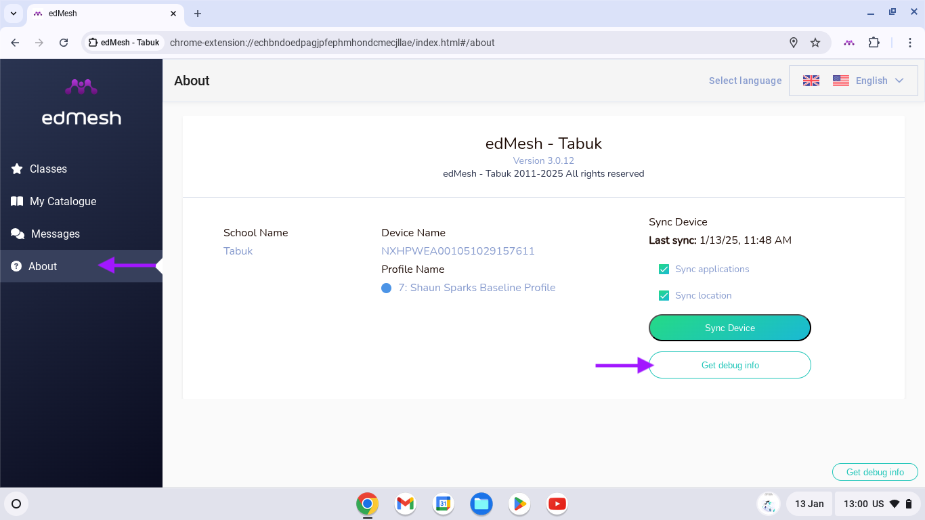
Task: Open YouTube from the shelf
Action: 557,504
